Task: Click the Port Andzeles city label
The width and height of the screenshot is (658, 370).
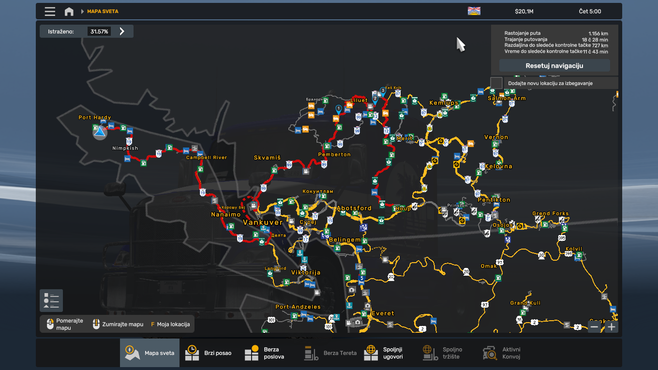Action: [x=298, y=307]
